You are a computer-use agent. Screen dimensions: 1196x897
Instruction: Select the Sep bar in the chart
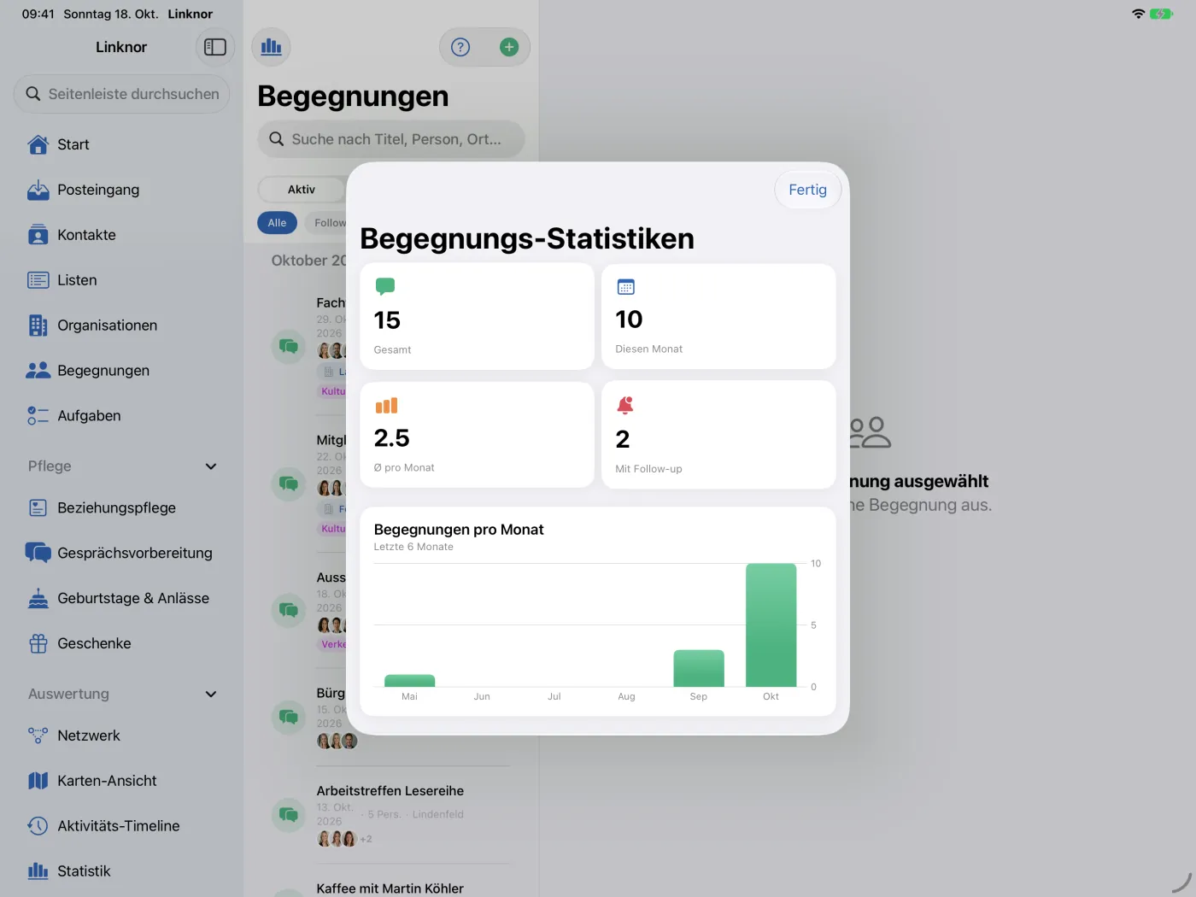pyautogui.click(x=699, y=668)
